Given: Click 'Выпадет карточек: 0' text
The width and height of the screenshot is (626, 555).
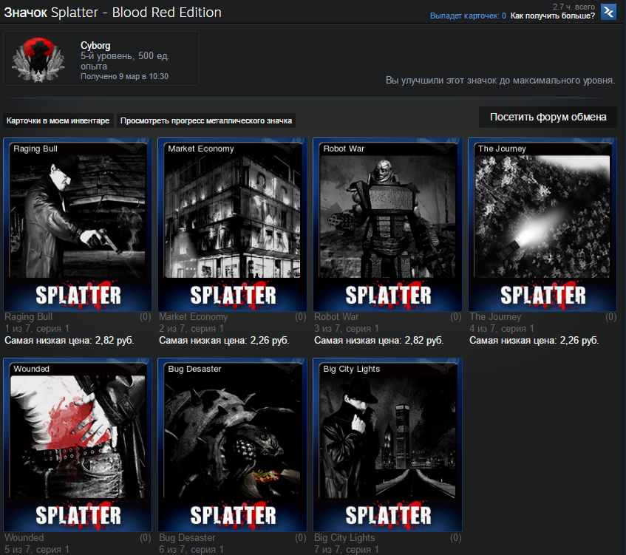Looking at the screenshot, I should 468,16.
